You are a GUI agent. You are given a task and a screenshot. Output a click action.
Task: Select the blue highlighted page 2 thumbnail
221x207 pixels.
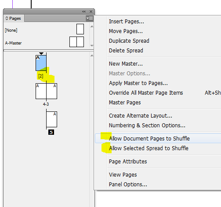(41, 63)
